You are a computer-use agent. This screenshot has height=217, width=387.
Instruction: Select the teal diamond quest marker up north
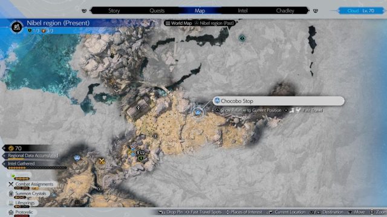[242, 39]
